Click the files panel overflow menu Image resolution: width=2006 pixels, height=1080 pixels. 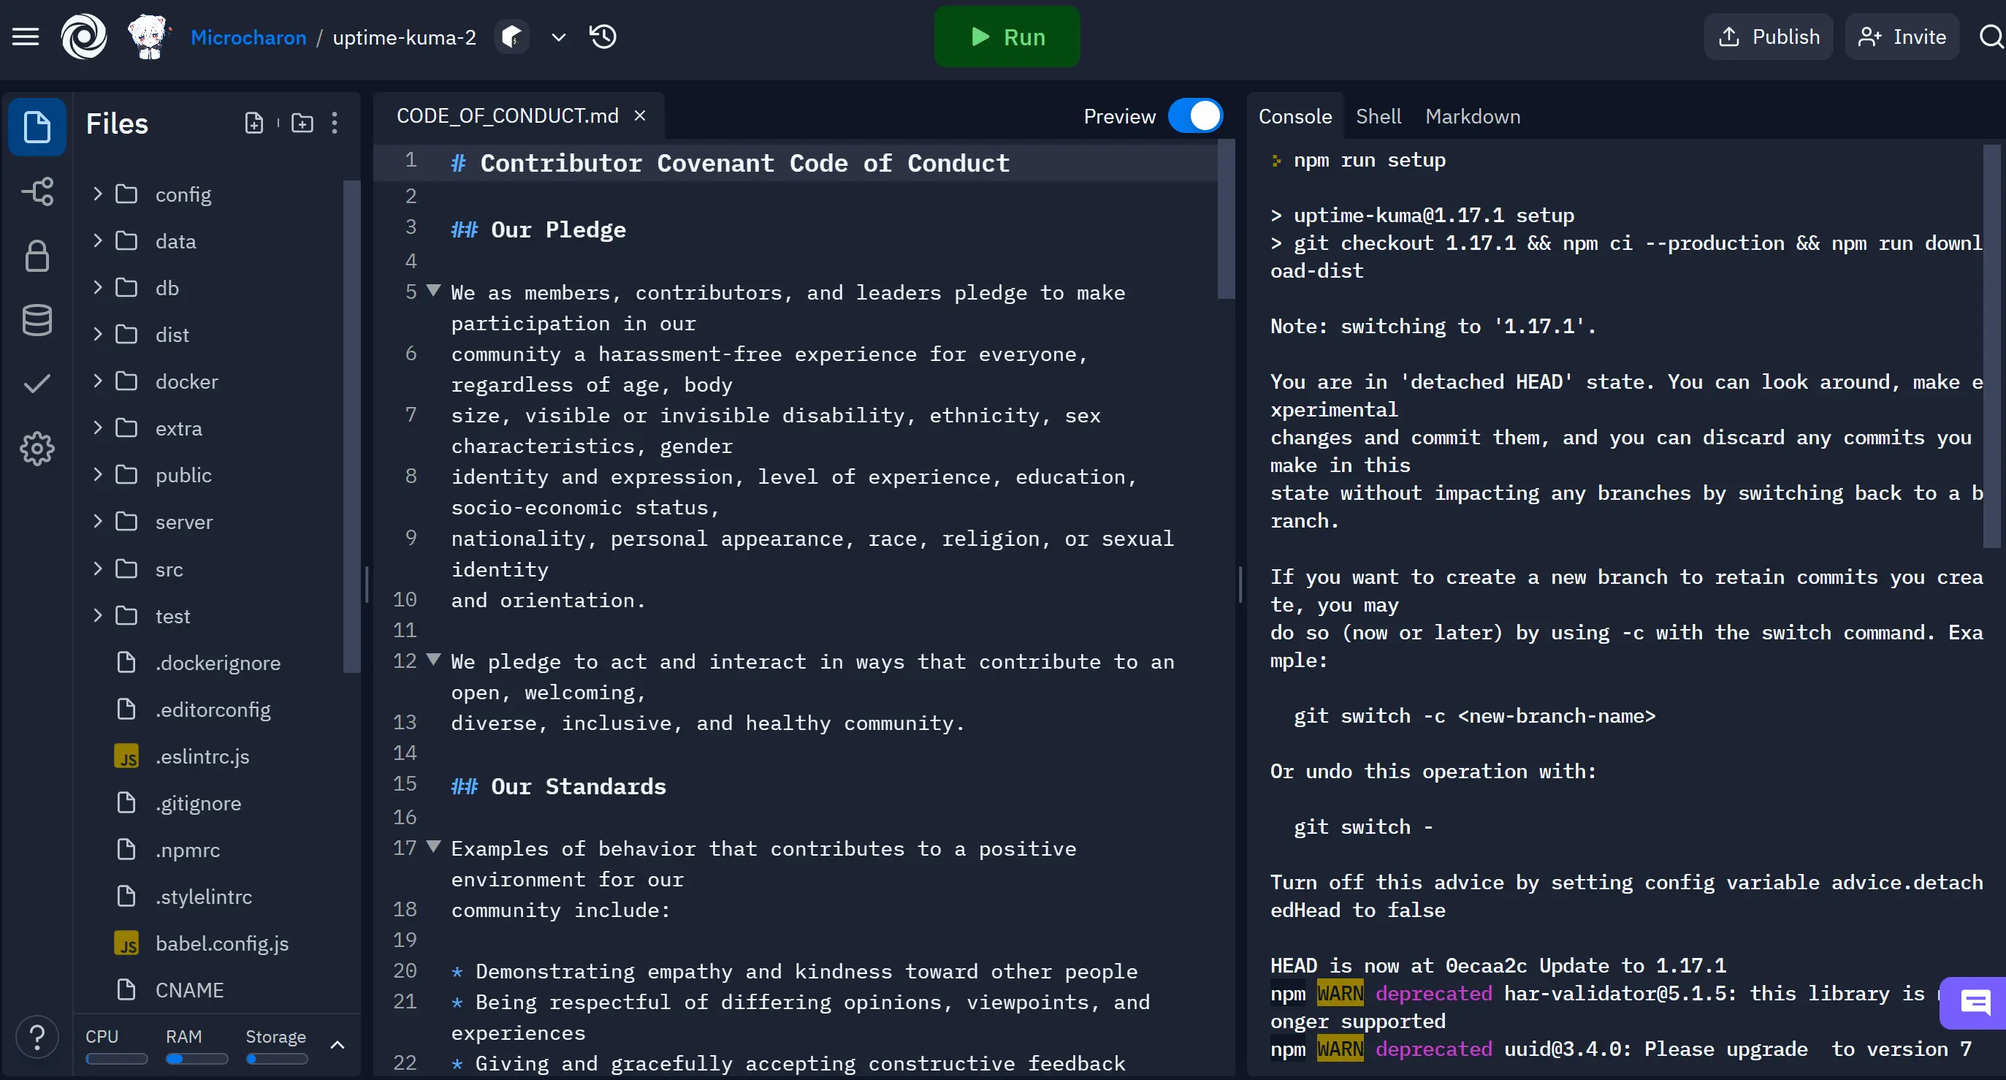click(x=336, y=122)
